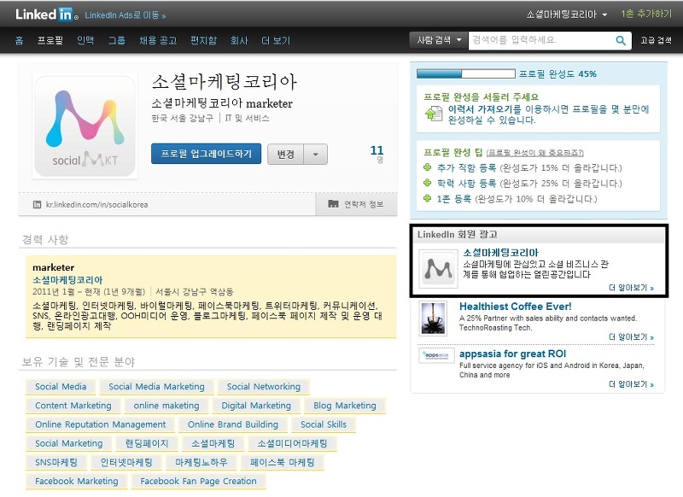
Task: Open the 사람 검색 search-type dropdown
Action: tap(439, 40)
